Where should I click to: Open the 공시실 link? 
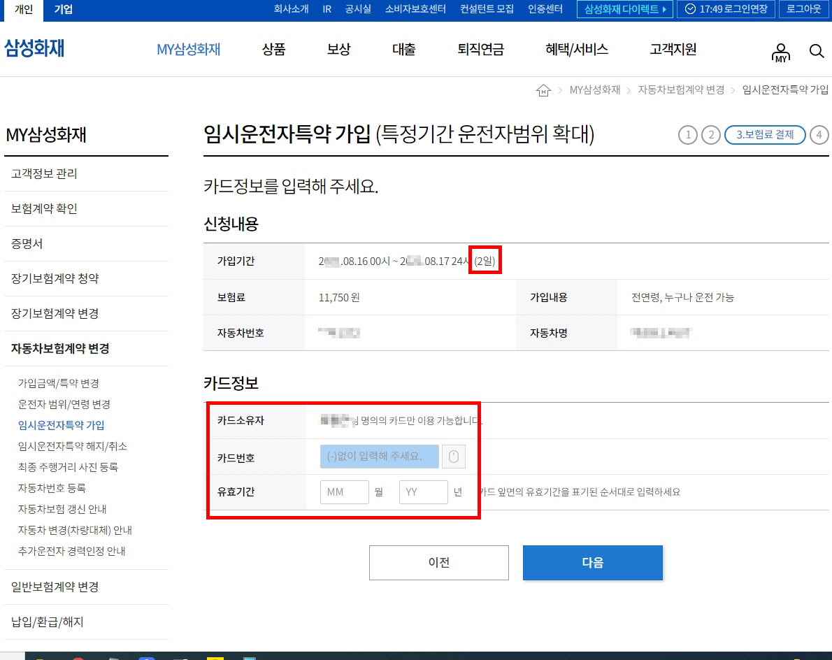[358, 9]
